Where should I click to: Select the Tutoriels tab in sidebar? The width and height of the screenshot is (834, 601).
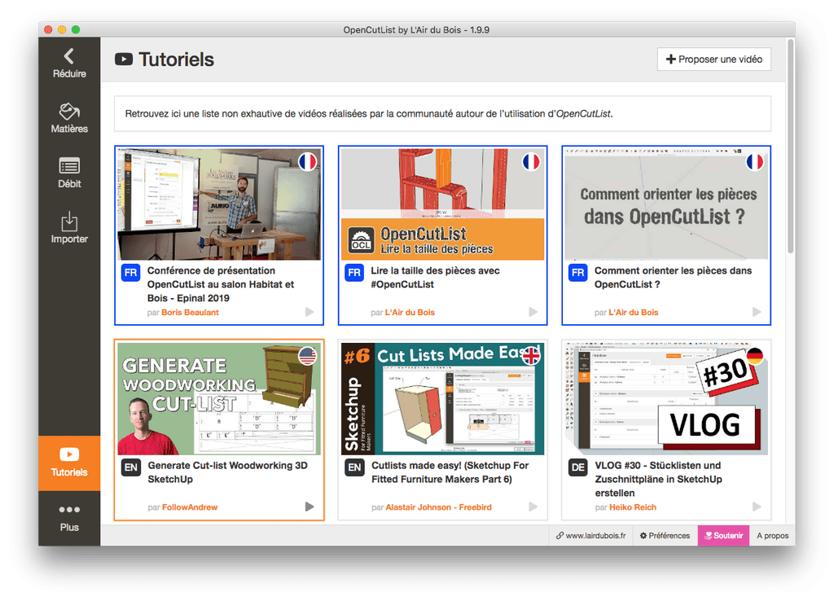pyautogui.click(x=69, y=463)
